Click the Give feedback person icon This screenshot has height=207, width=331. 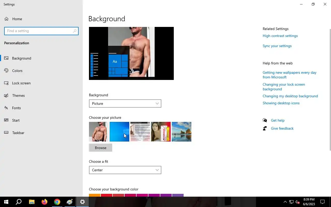point(265,128)
